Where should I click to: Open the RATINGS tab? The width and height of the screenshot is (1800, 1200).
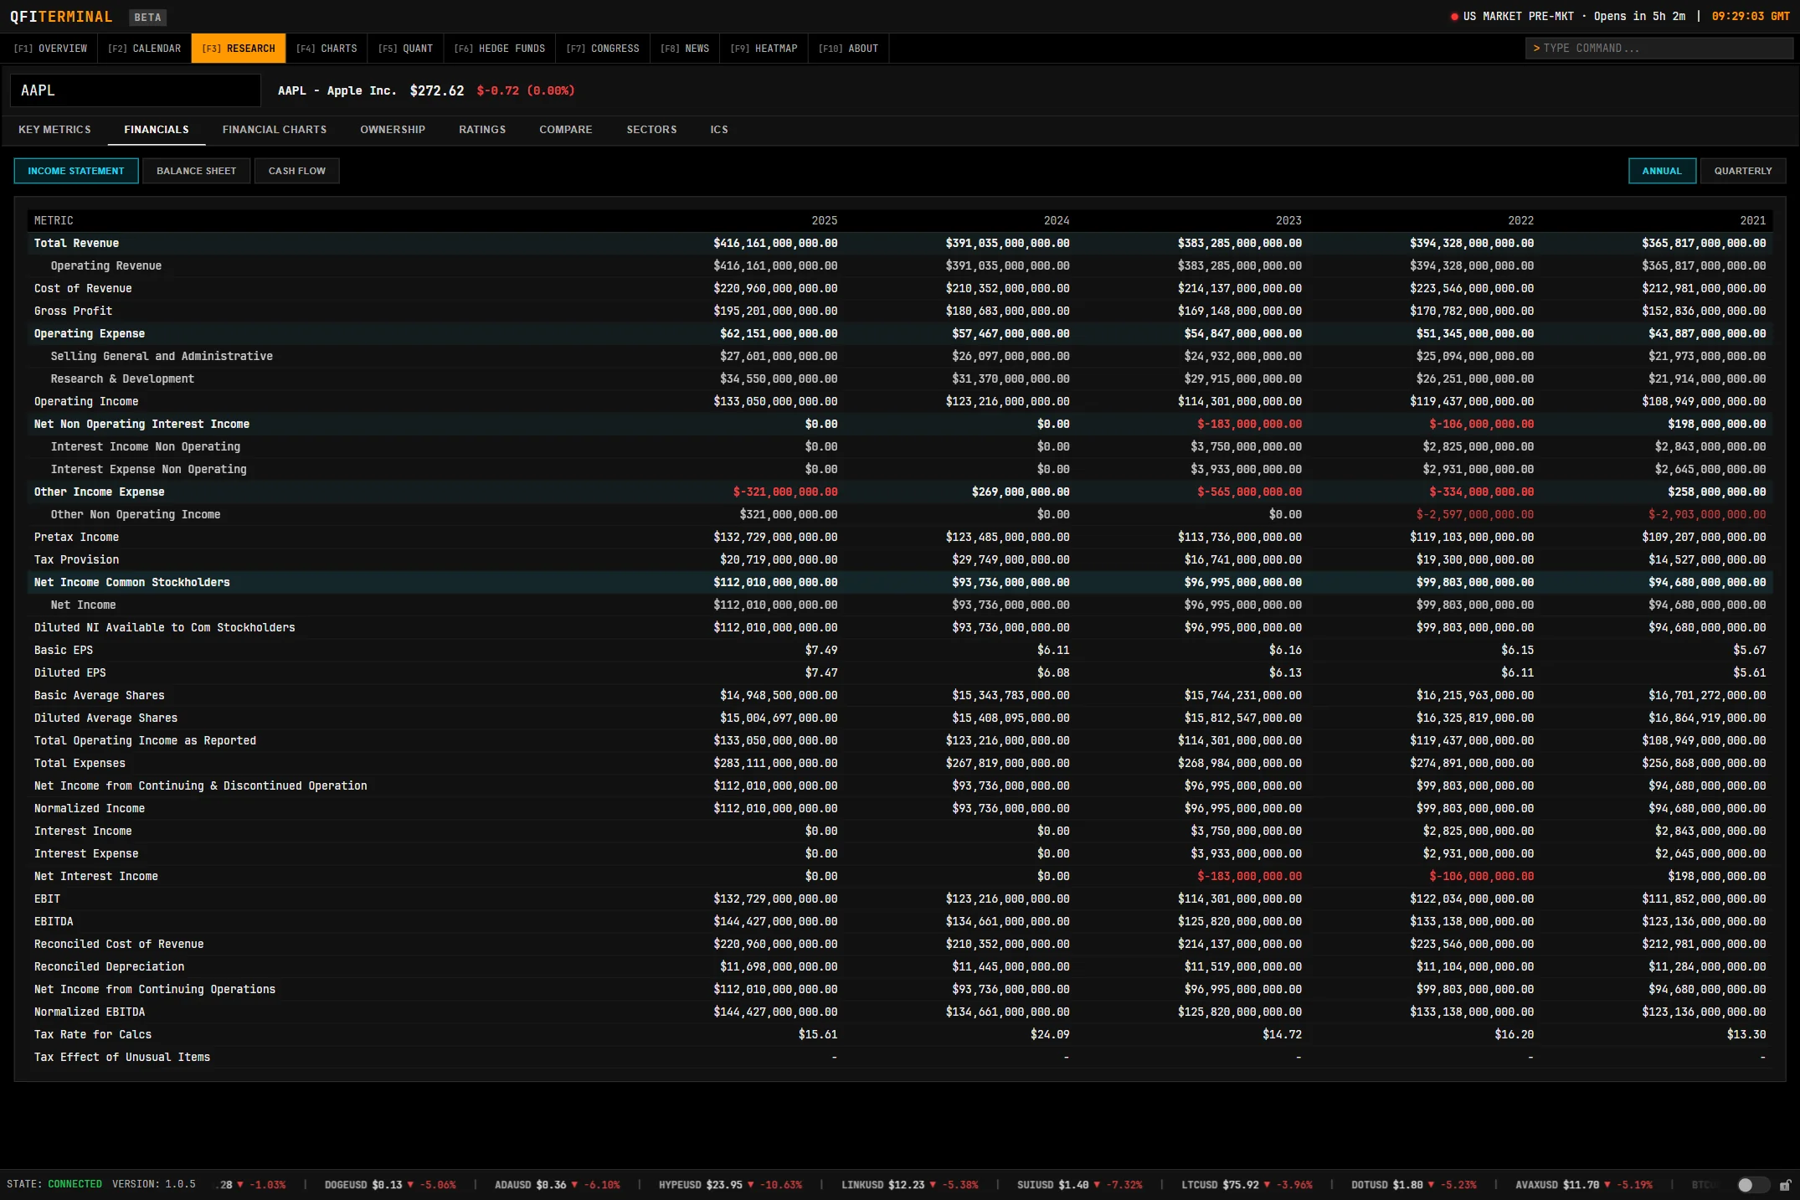(x=481, y=130)
